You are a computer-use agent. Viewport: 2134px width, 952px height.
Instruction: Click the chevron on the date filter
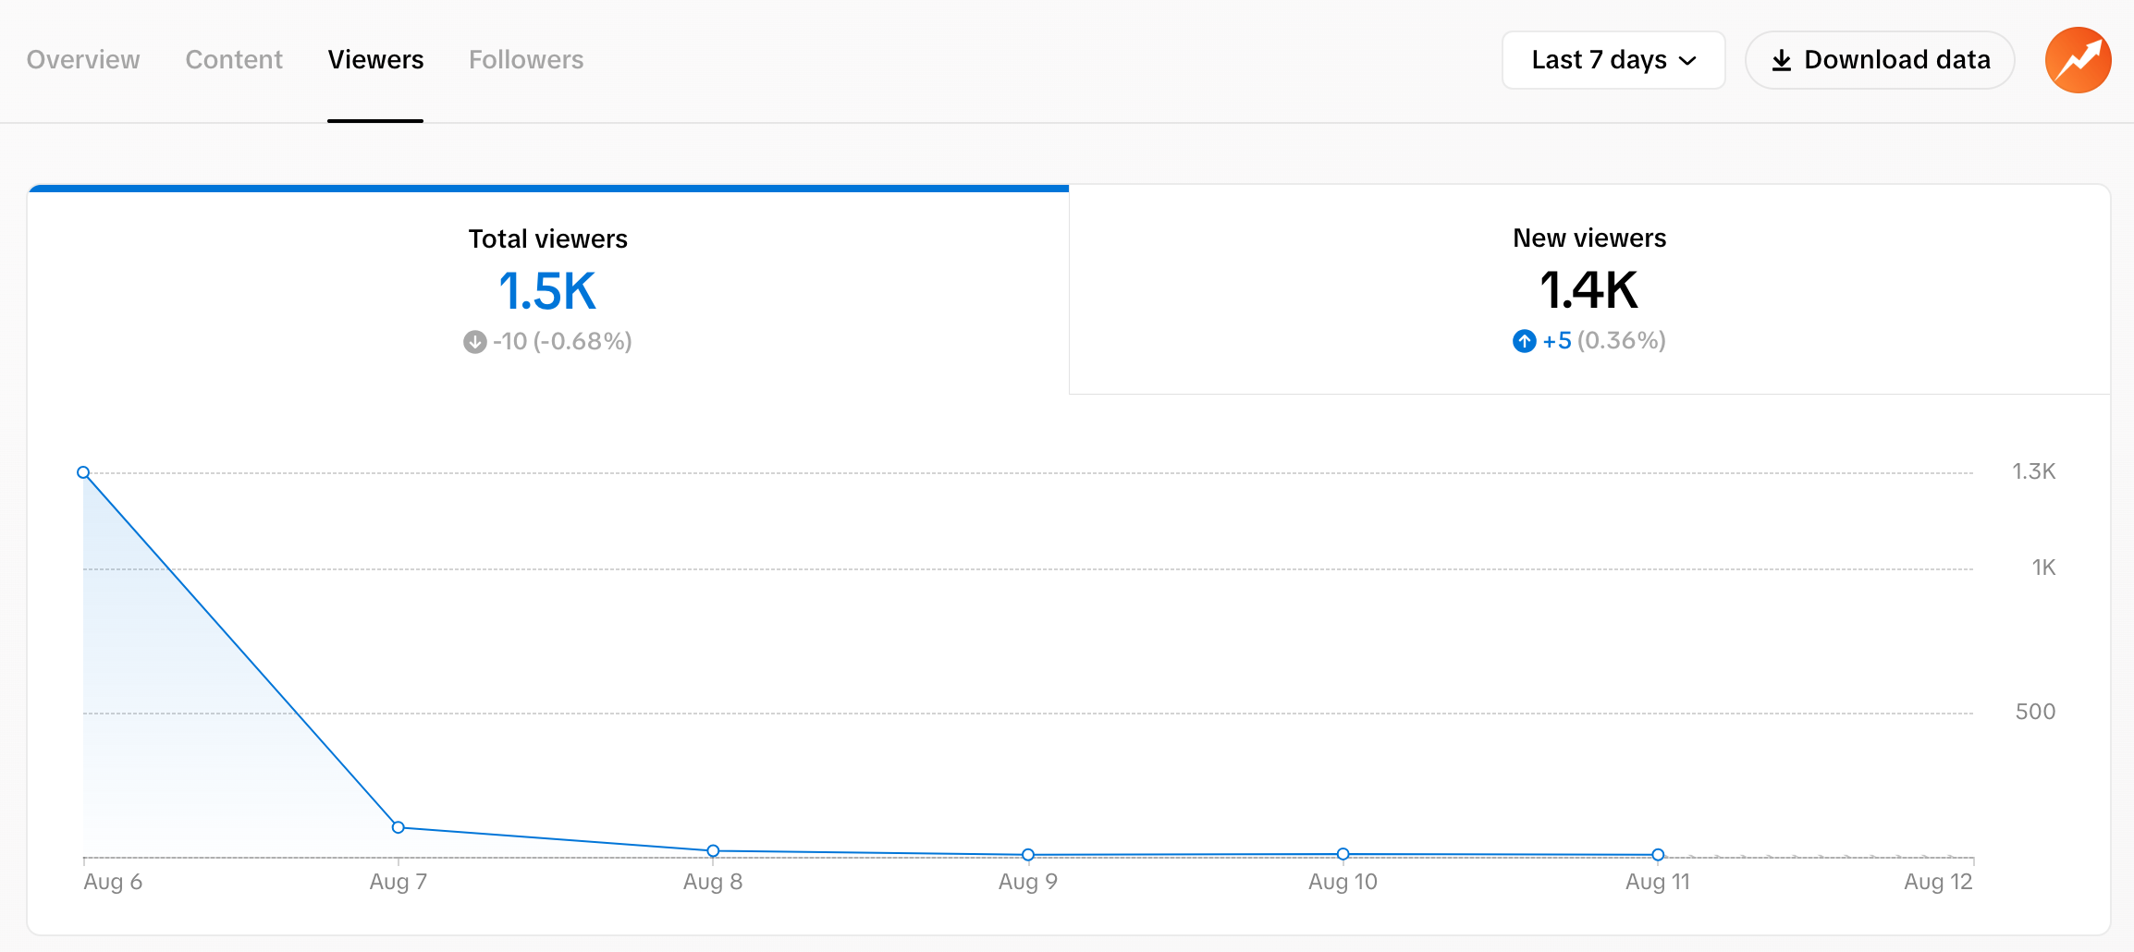[1686, 60]
